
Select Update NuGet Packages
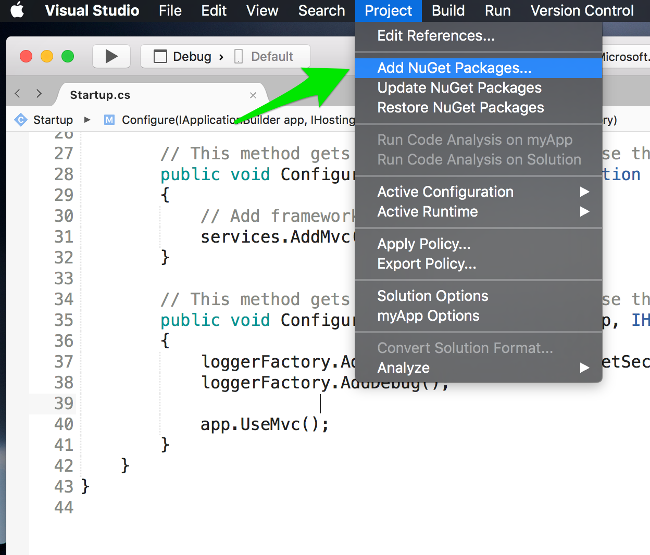click(478, 87)
